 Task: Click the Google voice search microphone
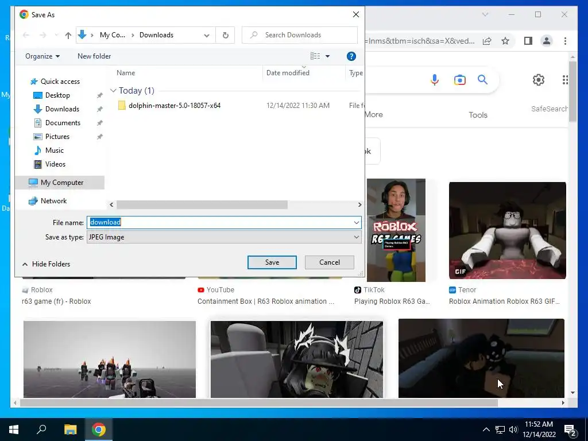(x=435, y=80)
